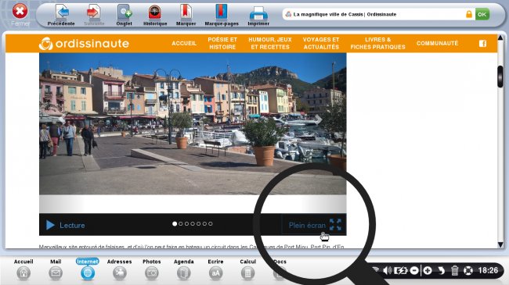Zoom out with the minus icon in the tray
This screenshot has height=285, width=509.
[x=414, y=270]
